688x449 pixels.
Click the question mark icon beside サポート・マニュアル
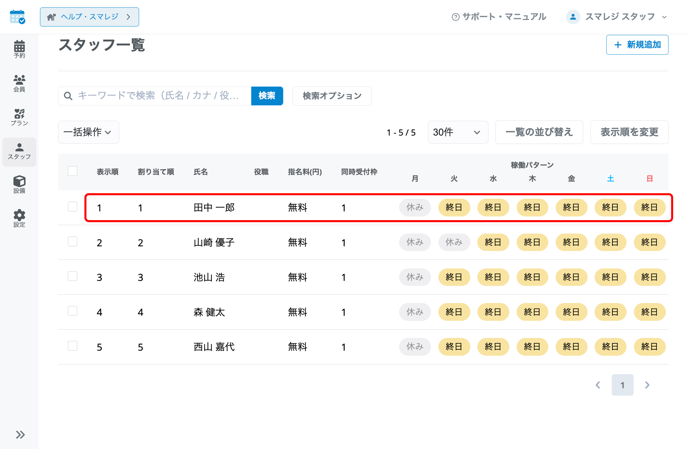tap(456, 17)
